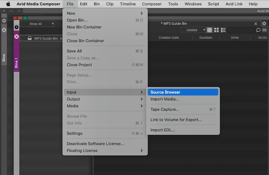The image size is (269, 175).
Task: Select Deactivate Software License...
Action: tap(105, 144)
